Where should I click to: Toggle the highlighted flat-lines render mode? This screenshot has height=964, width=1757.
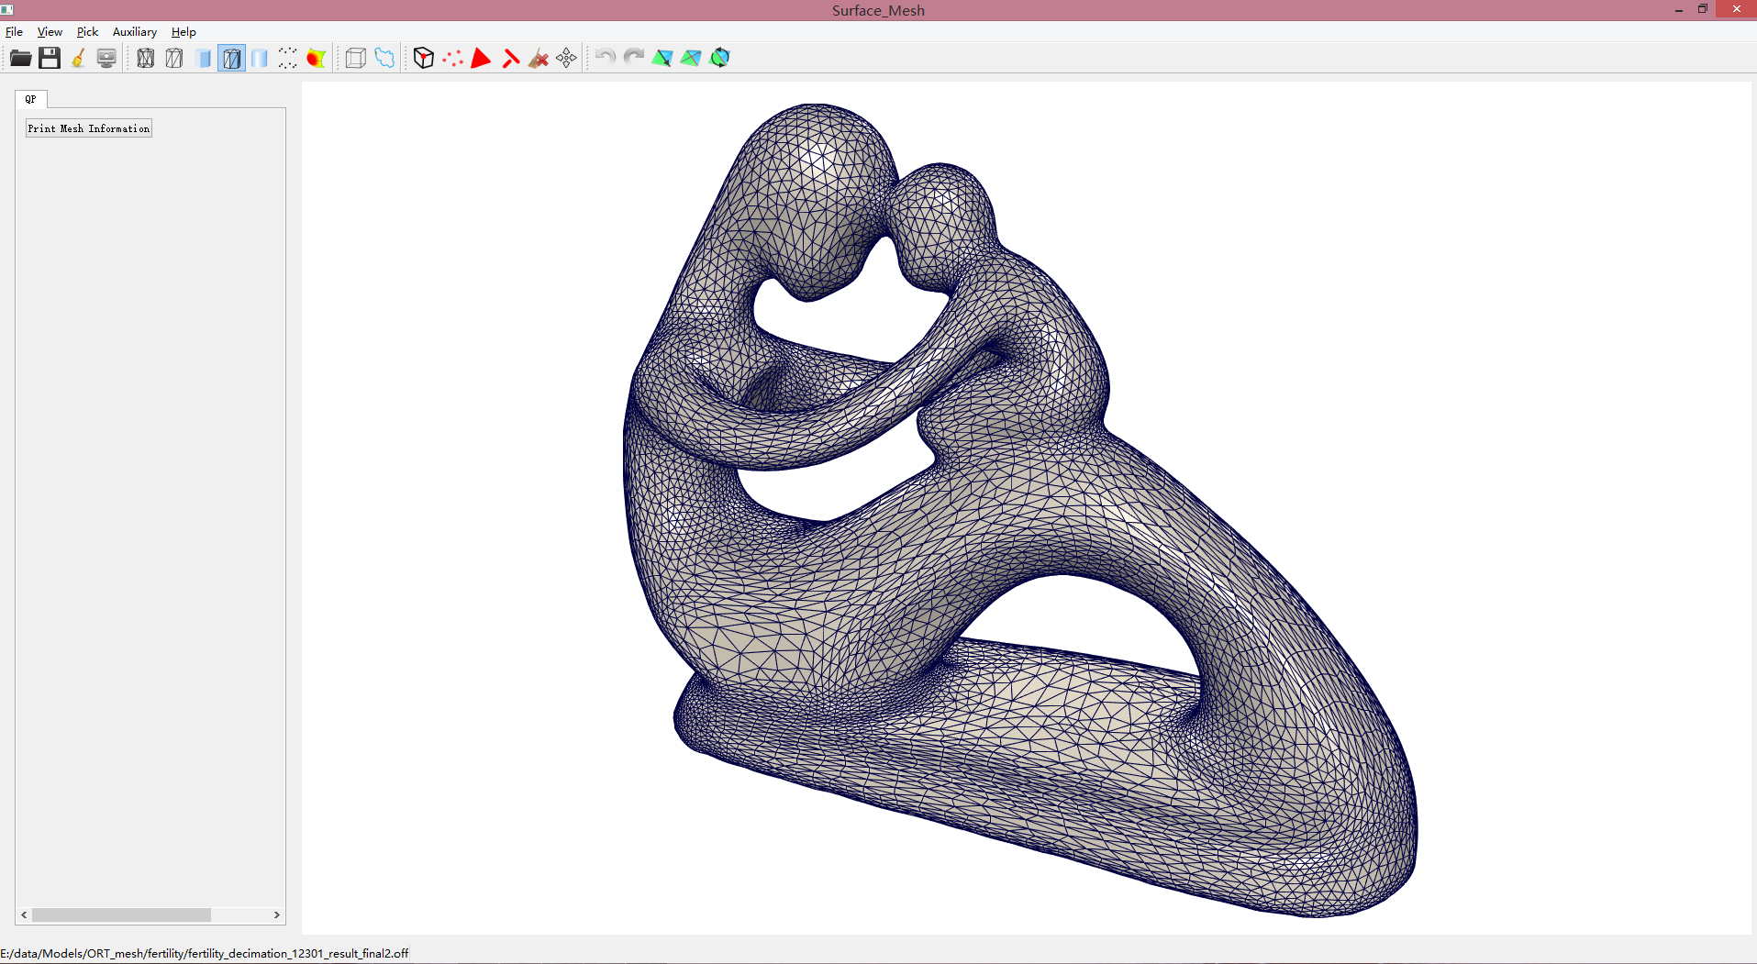(231, 59)
